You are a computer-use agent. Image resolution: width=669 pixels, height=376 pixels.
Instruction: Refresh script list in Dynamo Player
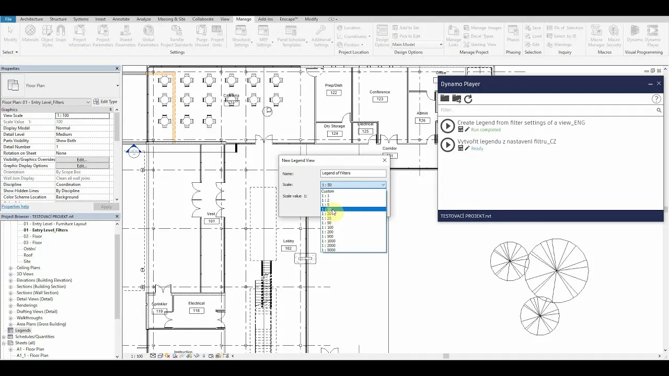[468, 98]
